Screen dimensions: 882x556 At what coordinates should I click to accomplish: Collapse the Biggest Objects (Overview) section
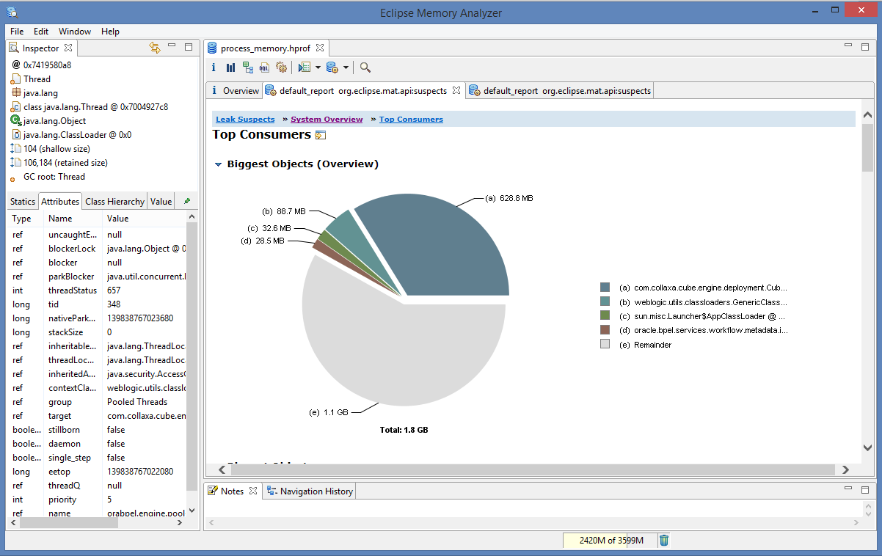tap(218, 164)
